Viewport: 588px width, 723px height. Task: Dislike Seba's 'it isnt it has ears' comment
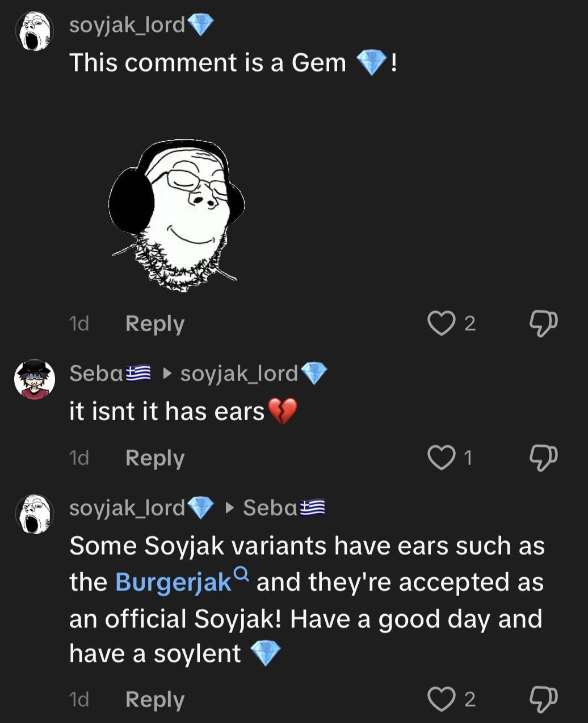click(x=543, y=458)
